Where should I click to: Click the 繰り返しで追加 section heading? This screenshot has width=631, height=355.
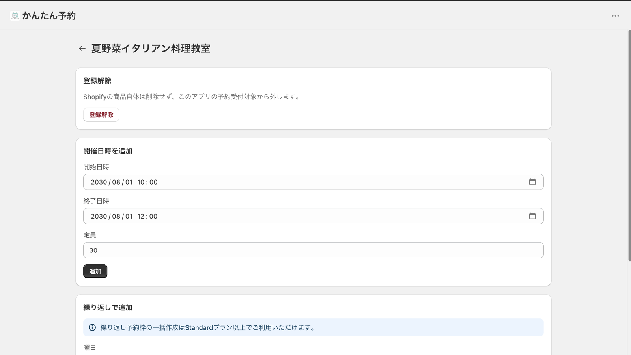pos(108,308)
